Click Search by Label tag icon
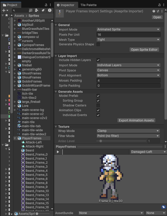 (x=43, y=10)
